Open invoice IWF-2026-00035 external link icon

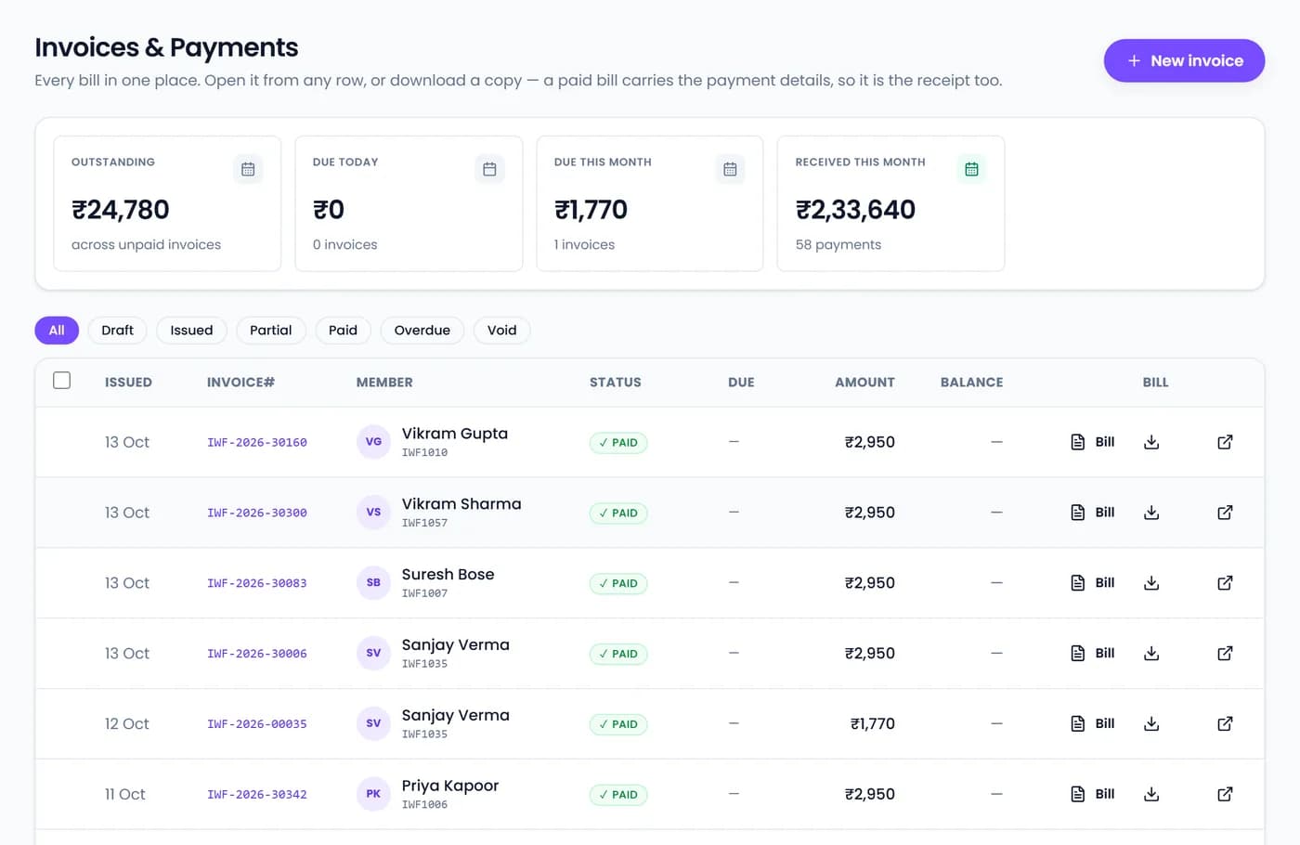point(1225,723)
